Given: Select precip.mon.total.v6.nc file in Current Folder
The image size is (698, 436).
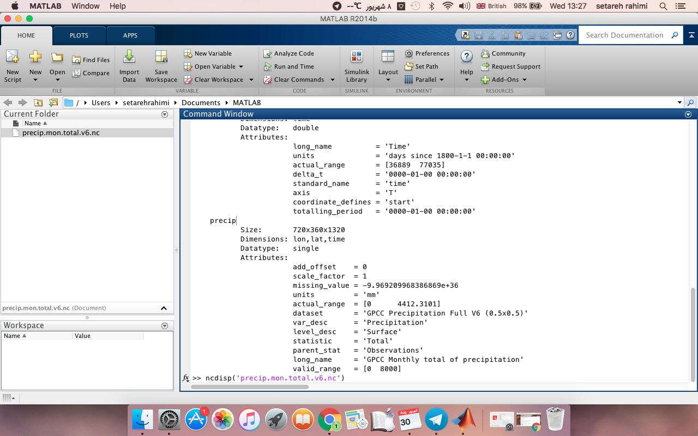Looking at the screenshot, I should [61, 133].
